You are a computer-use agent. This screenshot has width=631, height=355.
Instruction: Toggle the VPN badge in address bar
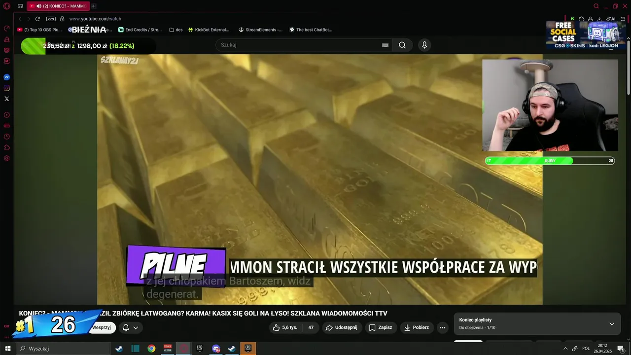[x=51, y=19]
